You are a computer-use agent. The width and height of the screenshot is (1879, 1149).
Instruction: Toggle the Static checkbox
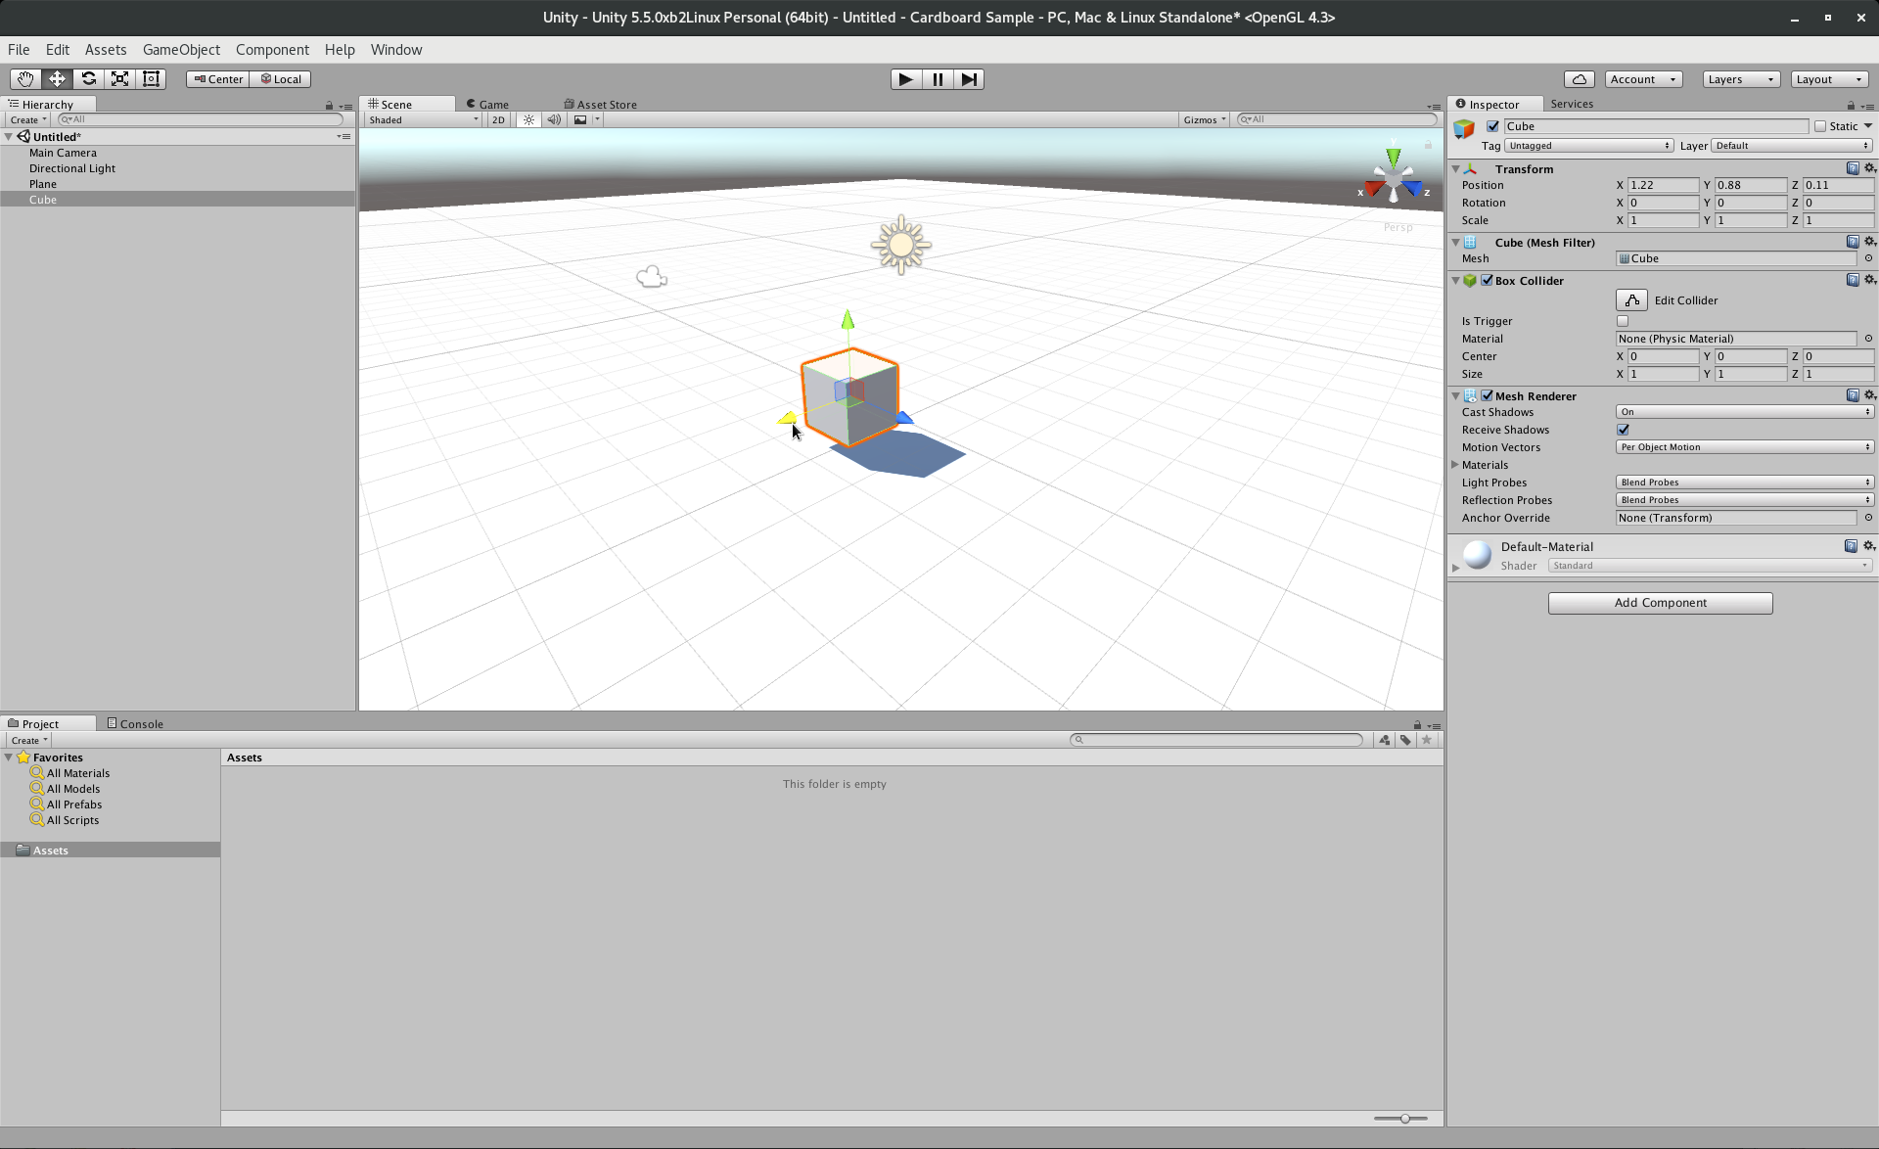click(x=1820, y=126)
